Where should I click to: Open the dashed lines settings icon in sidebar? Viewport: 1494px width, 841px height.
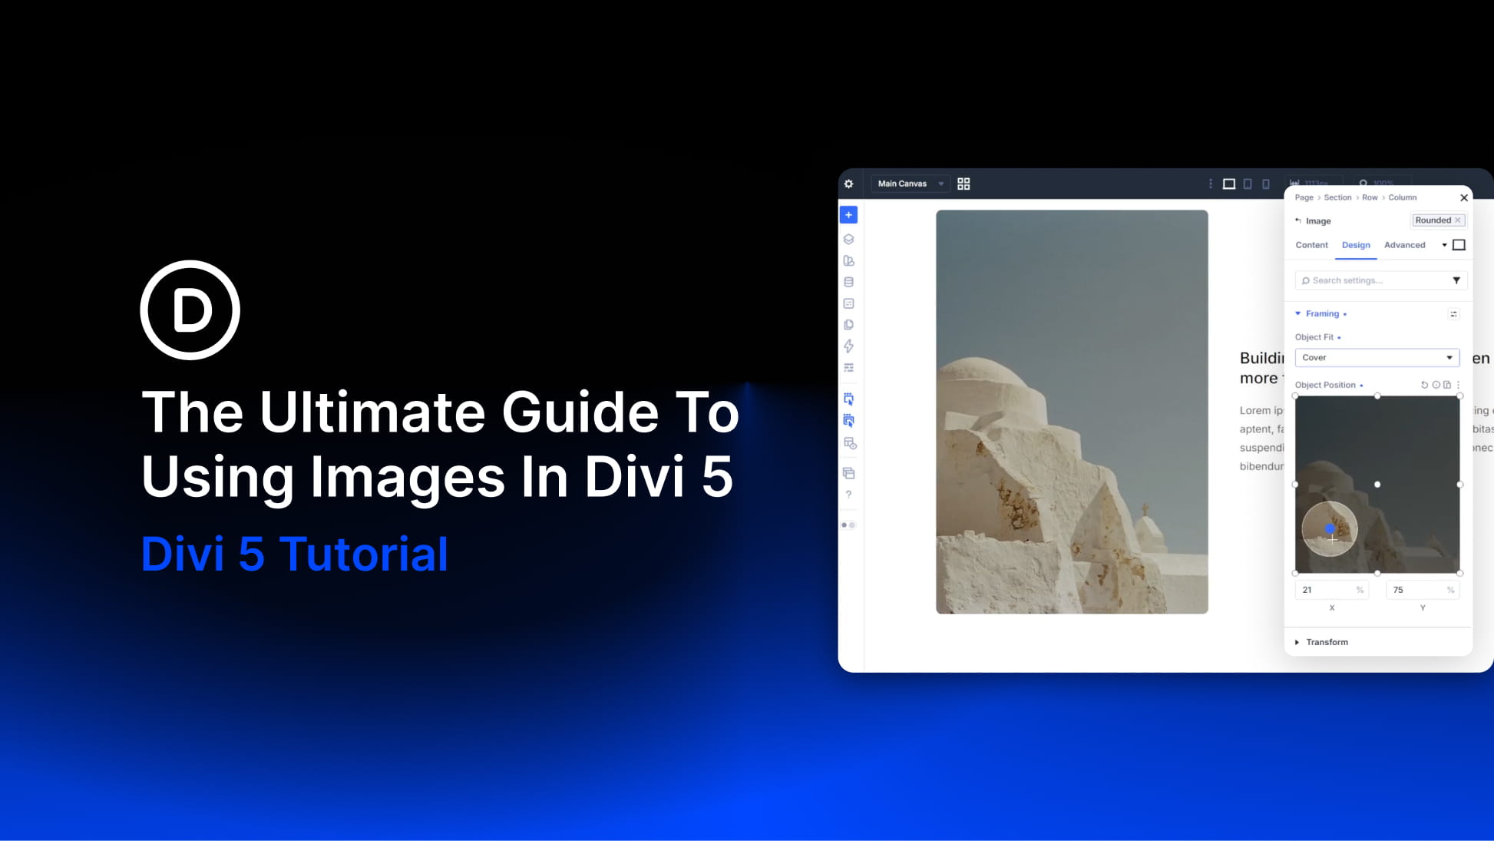click(848, 368)
